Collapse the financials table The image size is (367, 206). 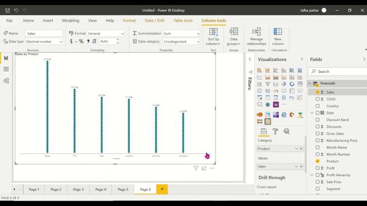(x=310, y=84)
